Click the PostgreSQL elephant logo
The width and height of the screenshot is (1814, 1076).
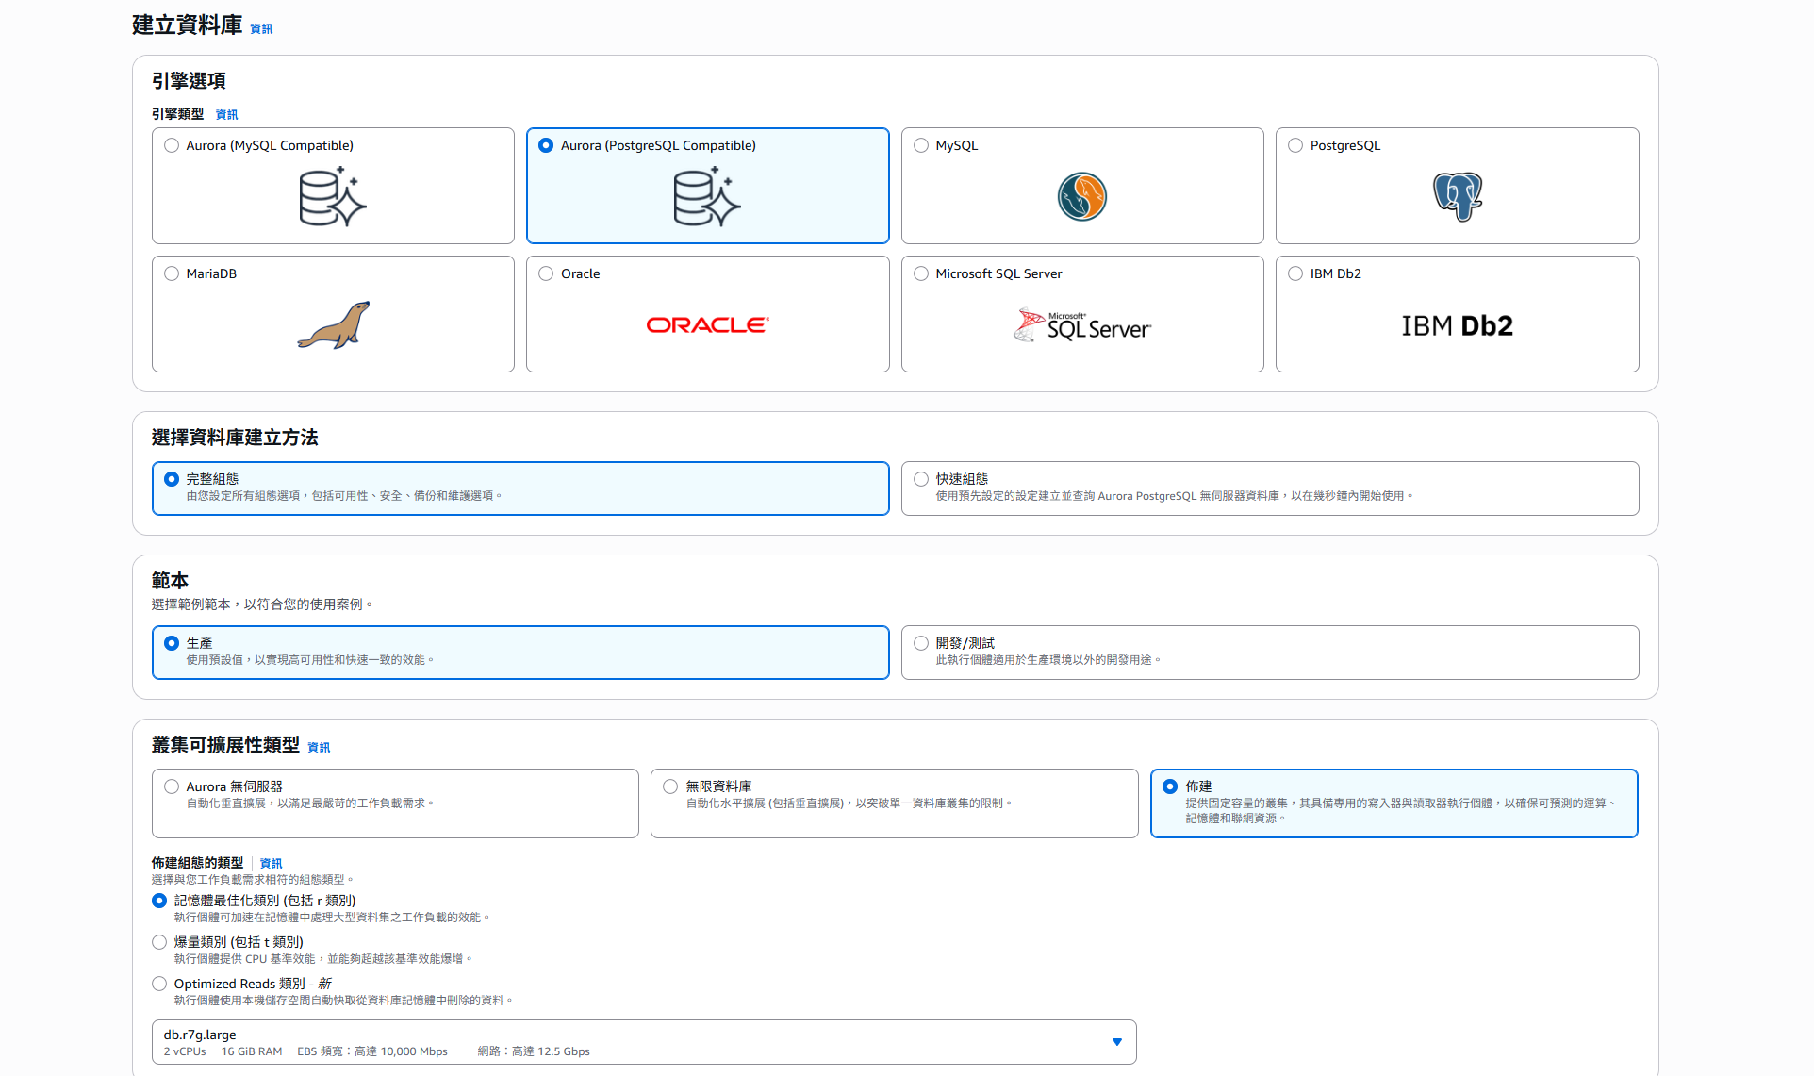pyautogui.click(x=1457, y=197)
